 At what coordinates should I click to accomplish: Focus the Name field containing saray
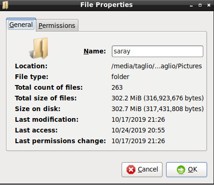coord(157,51)
